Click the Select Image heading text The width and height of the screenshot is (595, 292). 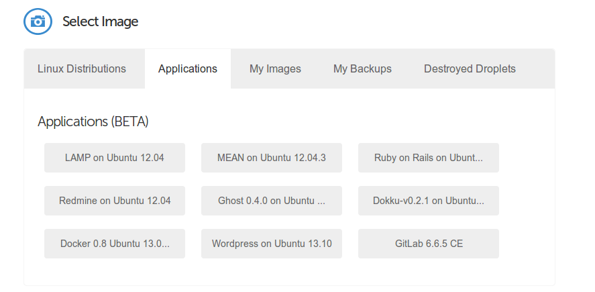[x=100, y=21]
